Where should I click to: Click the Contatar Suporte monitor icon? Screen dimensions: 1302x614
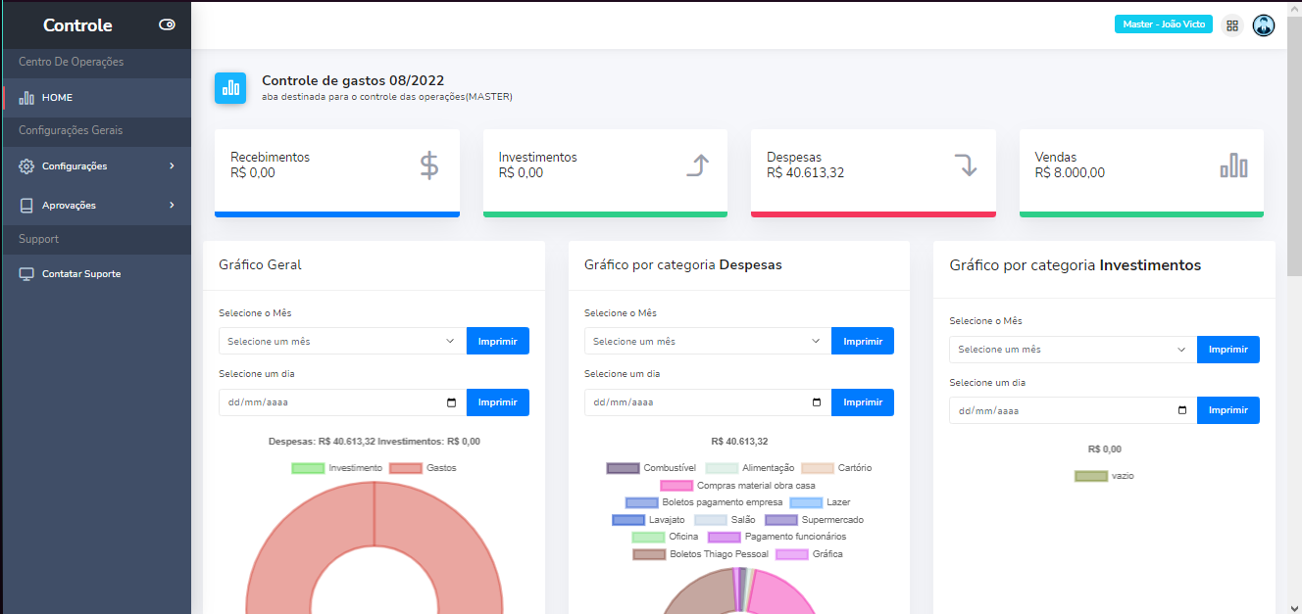26,274
